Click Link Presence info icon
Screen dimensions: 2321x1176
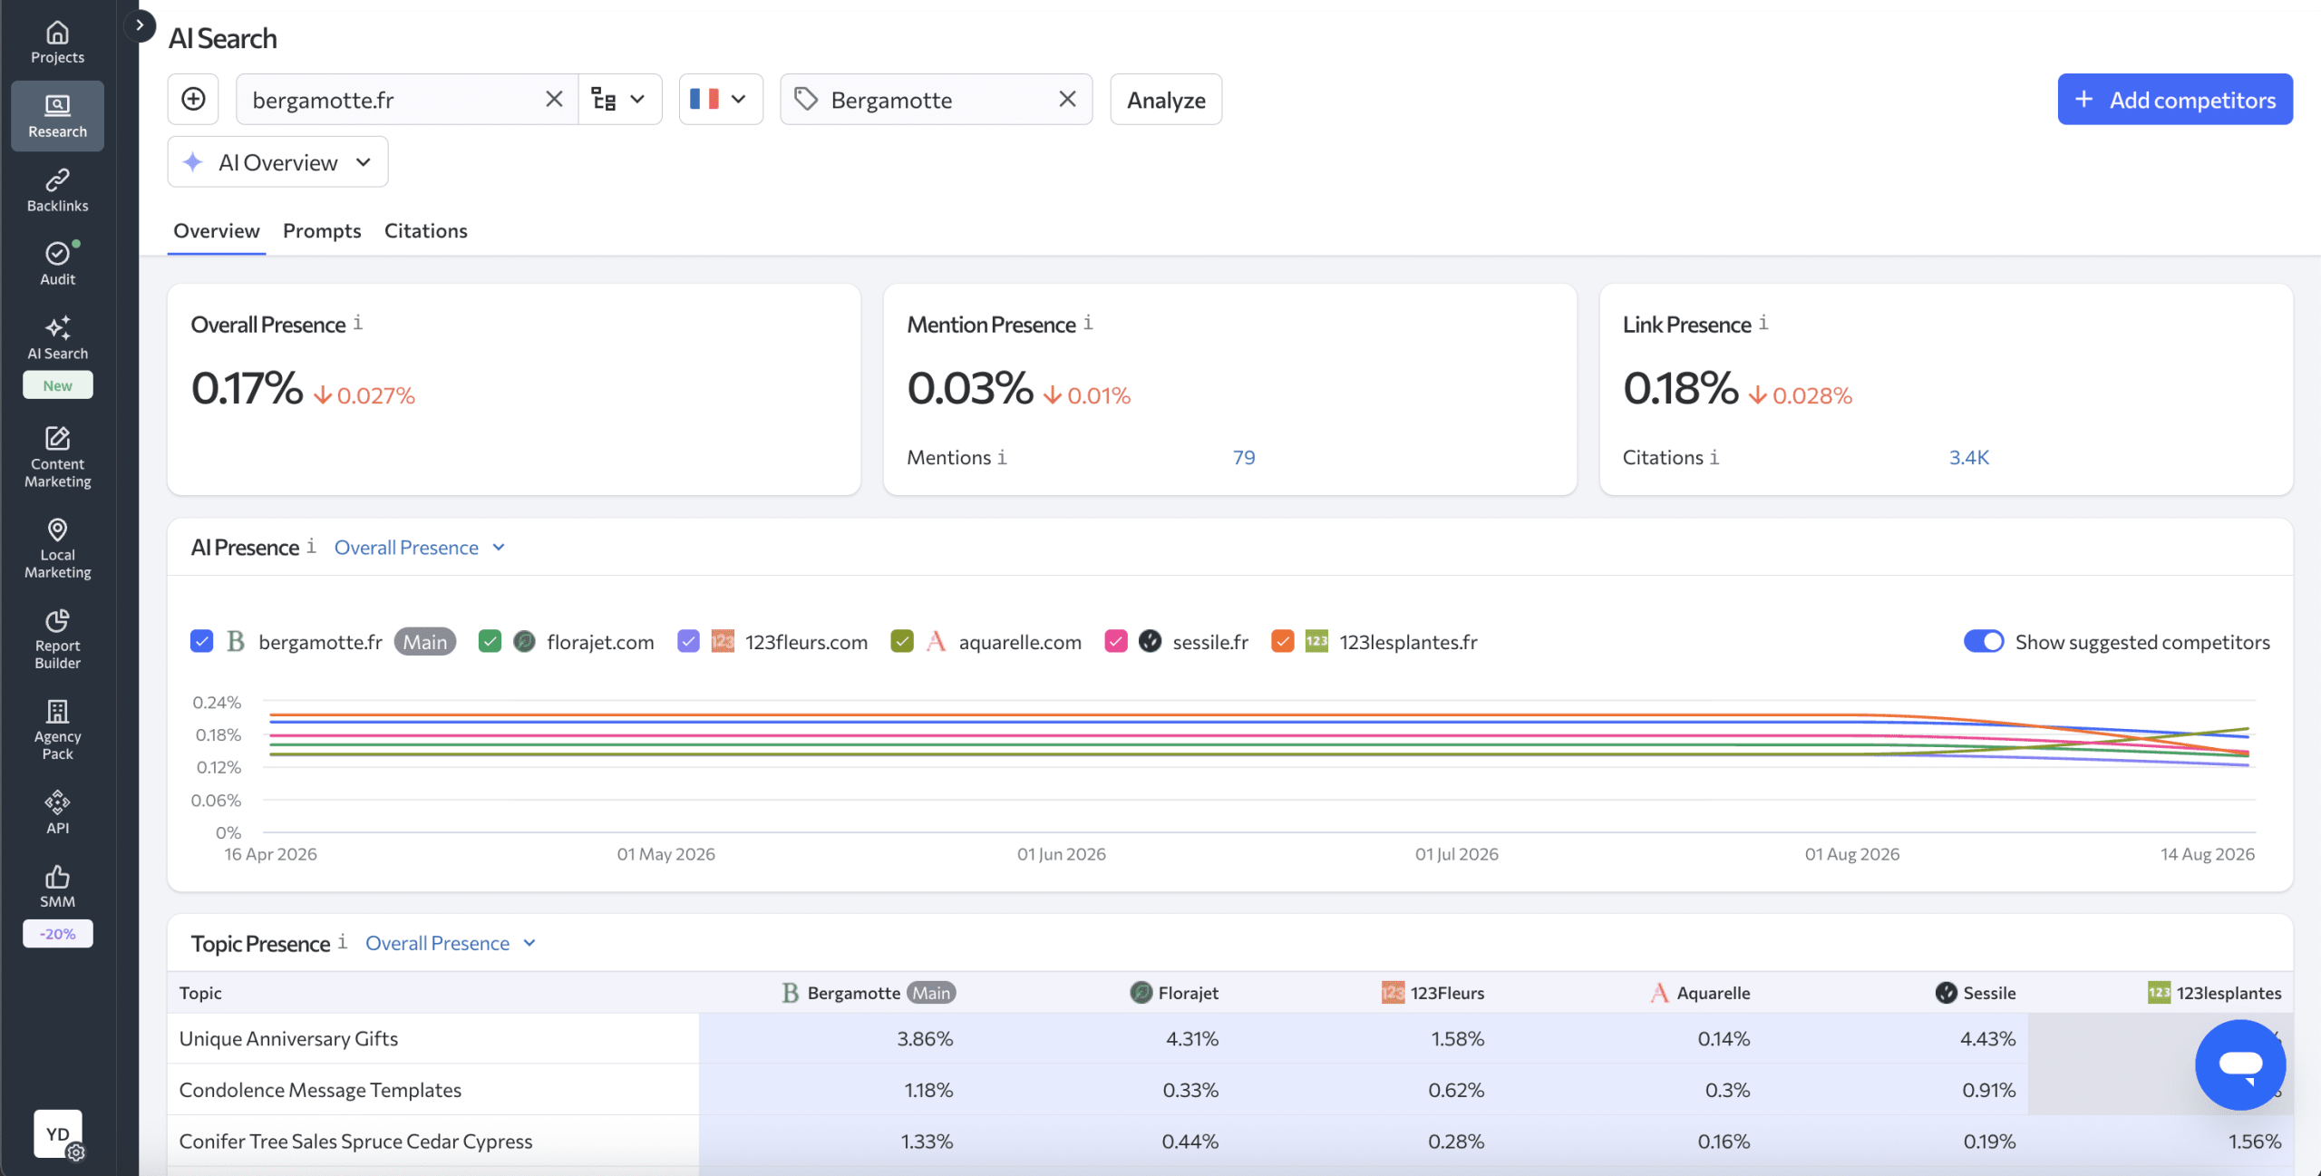click(1763, 323)
